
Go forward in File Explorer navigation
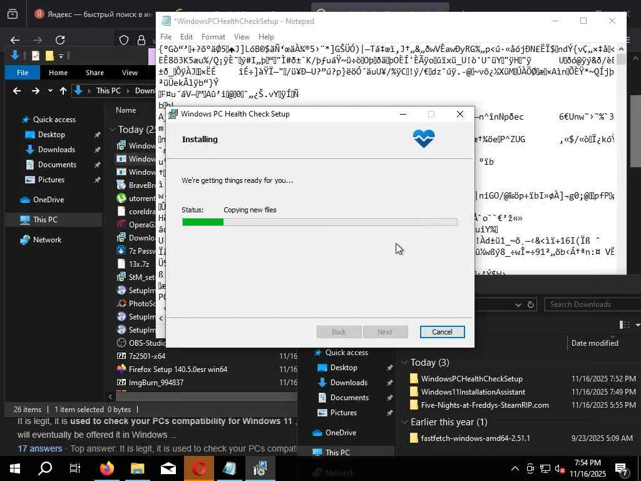[x=36, y=91]
